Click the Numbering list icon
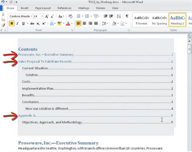The image size is (192, 152). pyautogui.click(x=87, y=16)
